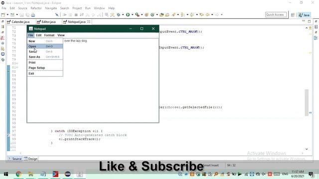The width and height of the screenshot is (319, 179).
Task: Open the New Java Class dropdown arrow
Action: coord(157,14)
